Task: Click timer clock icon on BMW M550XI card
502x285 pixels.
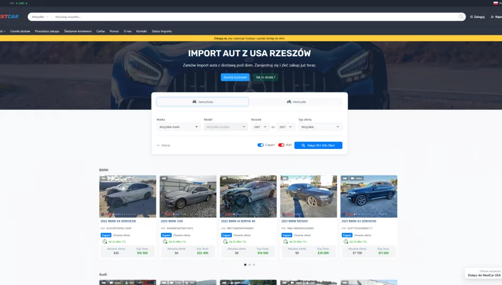Action: (x=285, y=242)
